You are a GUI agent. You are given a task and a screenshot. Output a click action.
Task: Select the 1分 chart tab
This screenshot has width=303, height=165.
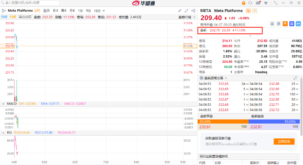click(x=80, y=10)
